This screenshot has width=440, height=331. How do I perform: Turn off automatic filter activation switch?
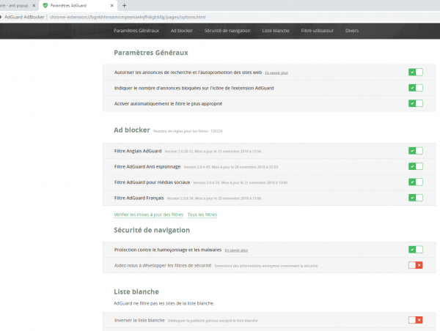click(x=415, y=103)
